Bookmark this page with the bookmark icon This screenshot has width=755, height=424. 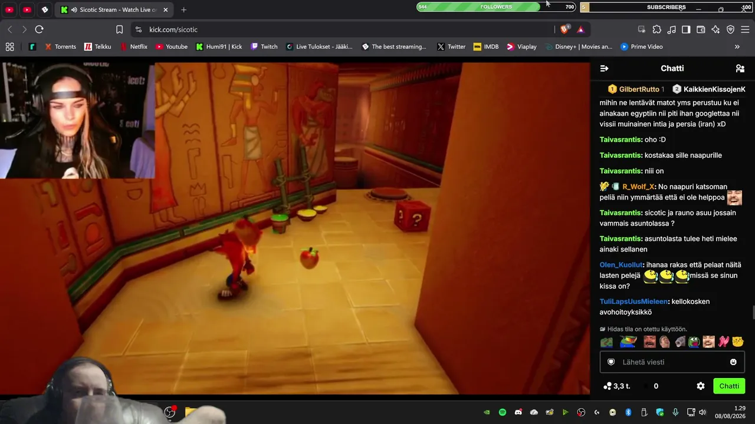tap(120, 29)
